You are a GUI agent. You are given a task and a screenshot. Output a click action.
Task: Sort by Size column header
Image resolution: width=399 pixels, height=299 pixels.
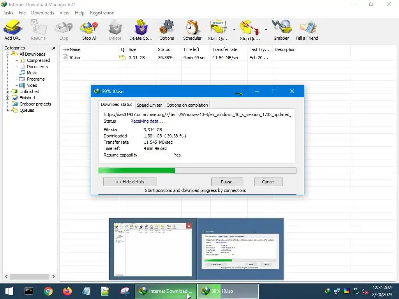coord(141,49)
